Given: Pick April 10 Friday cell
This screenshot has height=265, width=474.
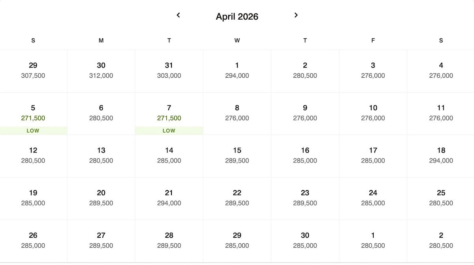Looking at the screenshot, I should coord(373,114).
